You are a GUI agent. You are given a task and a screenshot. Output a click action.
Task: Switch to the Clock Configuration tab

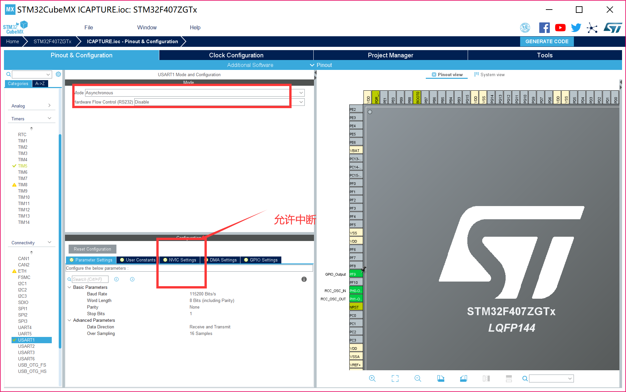[x=236, y=55]
